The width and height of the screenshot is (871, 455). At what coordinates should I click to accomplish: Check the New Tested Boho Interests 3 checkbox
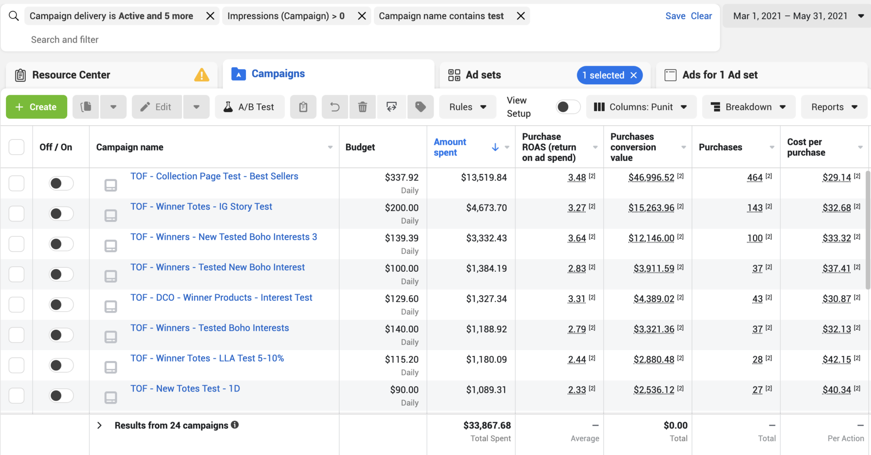(17, 244)
